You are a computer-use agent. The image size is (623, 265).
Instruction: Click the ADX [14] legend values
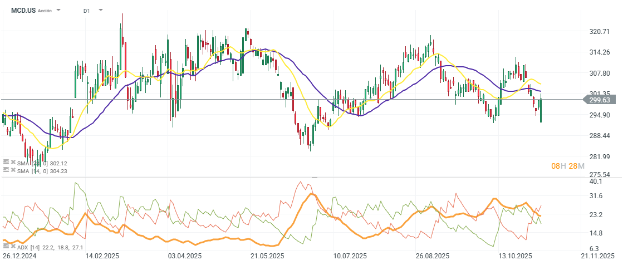tap(50, 247)
